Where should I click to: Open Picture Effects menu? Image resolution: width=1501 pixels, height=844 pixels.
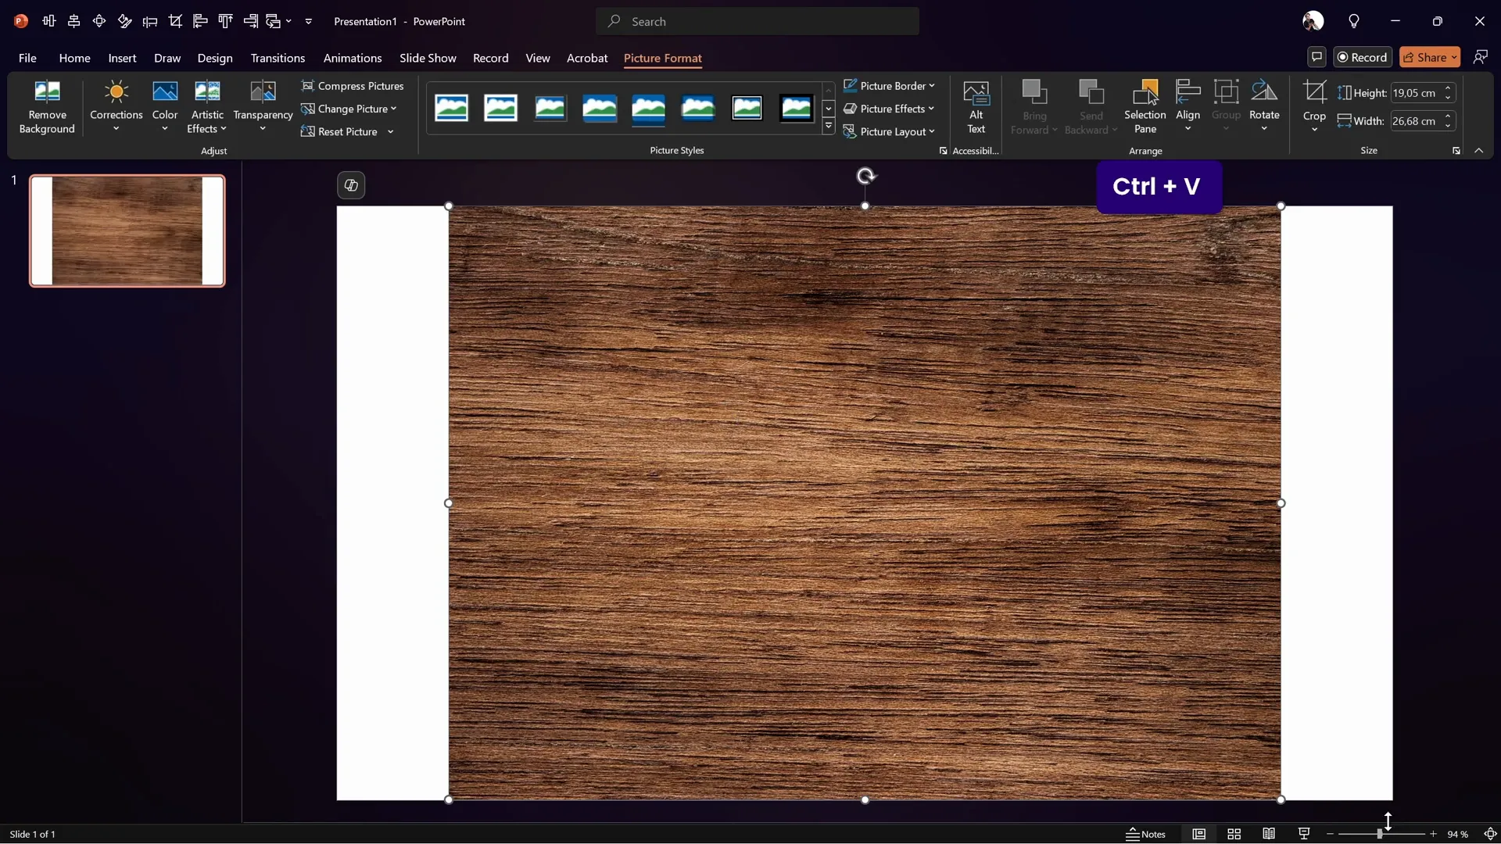889,109
